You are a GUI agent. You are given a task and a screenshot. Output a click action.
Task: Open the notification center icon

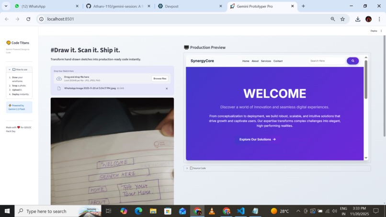[x=376, y=211]
